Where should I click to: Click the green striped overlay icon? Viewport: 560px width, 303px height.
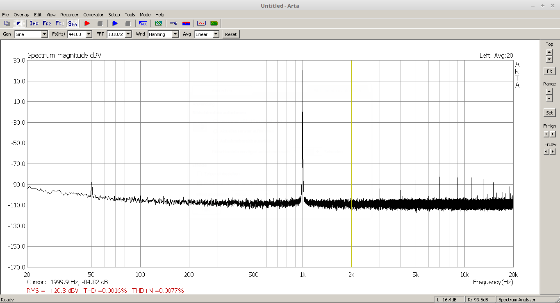pyautogui.click(x=158, y=23)
